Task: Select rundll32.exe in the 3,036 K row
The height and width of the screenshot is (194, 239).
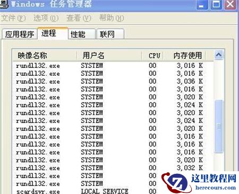Action: [38, 81]
